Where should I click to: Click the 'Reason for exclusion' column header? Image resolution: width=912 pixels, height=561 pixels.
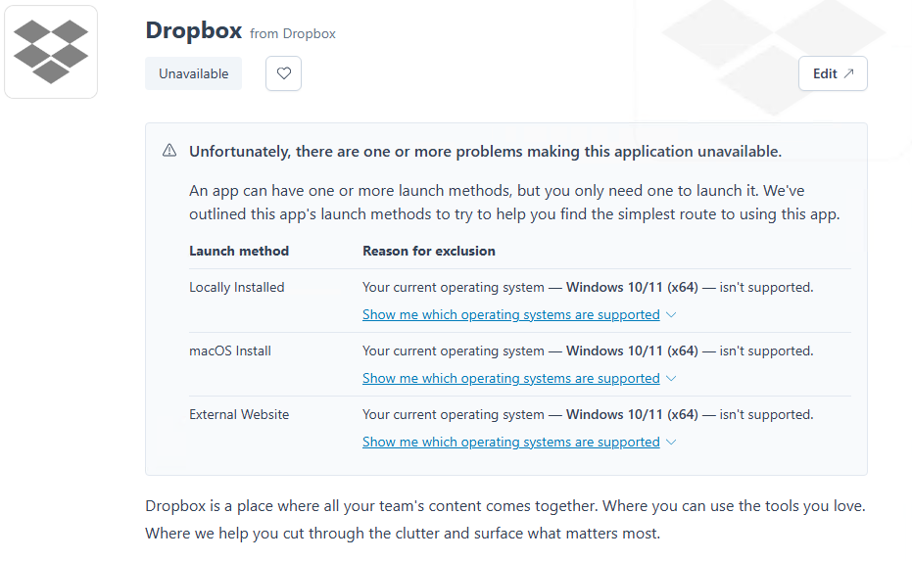[x=428, y=251]
